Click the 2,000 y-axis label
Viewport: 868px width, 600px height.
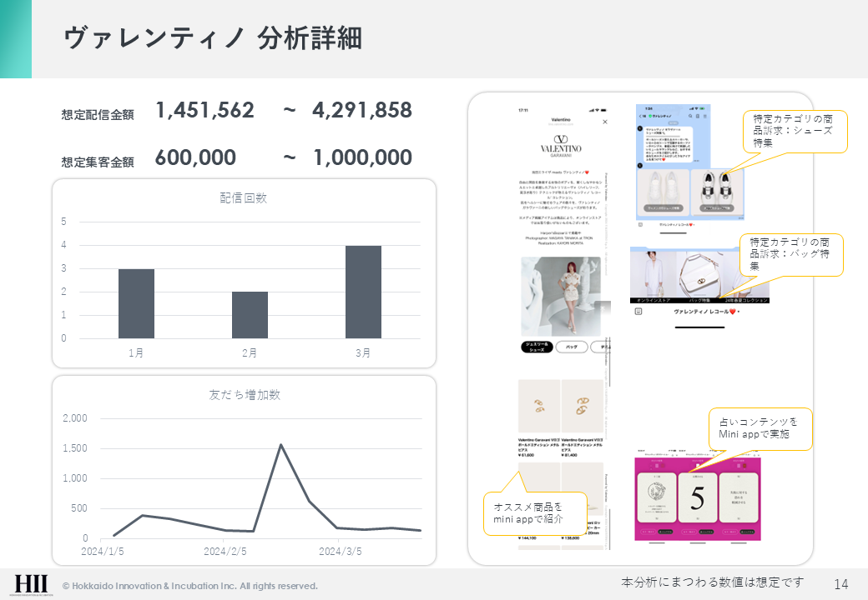75,418
